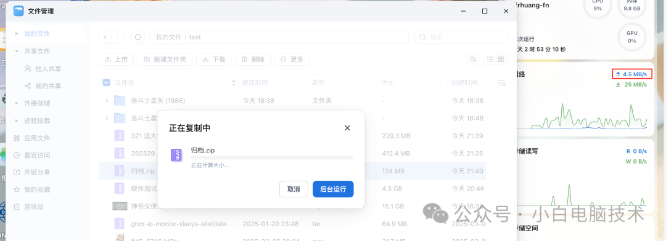Viewport: 666px width, 241px height.
Task: Close the 正在复制中 dialog with X
Action: [x=347, y=127]
